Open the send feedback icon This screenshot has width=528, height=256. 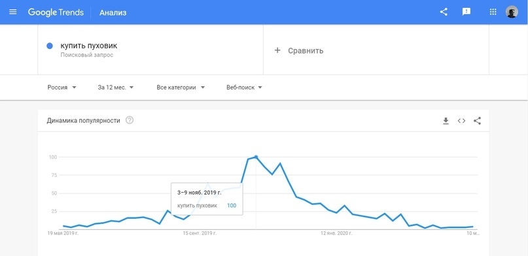[x=466, y=12]
